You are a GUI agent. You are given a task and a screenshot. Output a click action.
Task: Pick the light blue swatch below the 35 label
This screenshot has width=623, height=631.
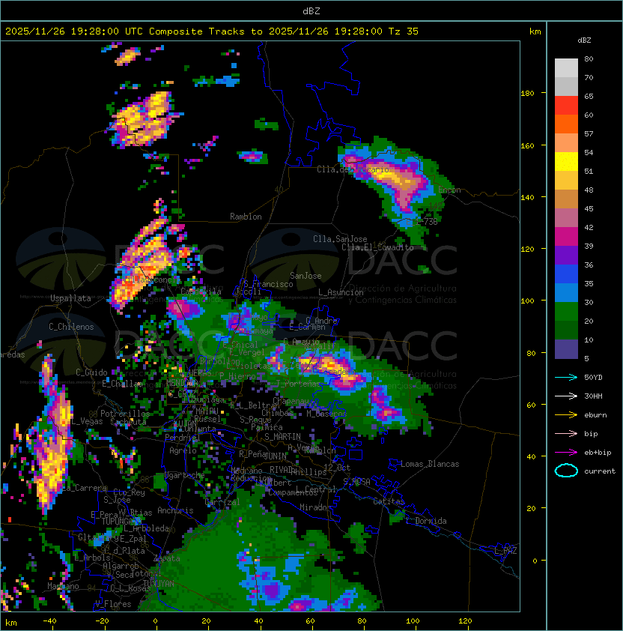click(x=566, y=292)
